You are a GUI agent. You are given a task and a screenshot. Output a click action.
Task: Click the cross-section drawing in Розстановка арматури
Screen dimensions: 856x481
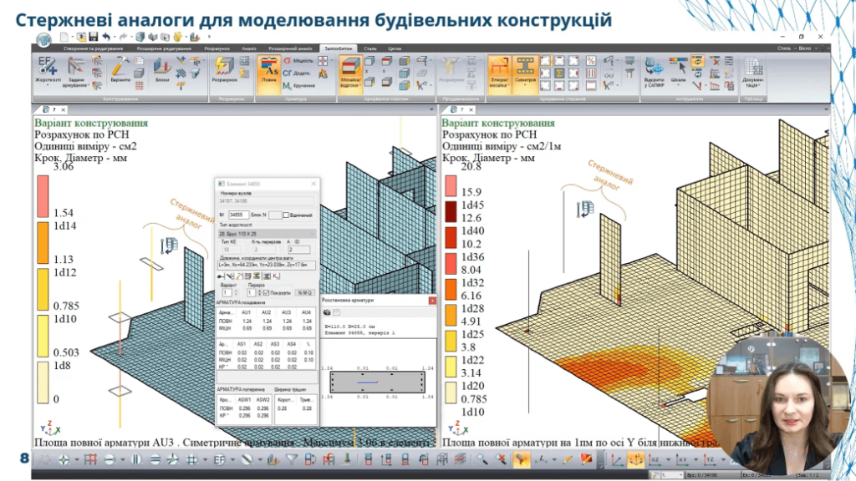coord(377,382)
